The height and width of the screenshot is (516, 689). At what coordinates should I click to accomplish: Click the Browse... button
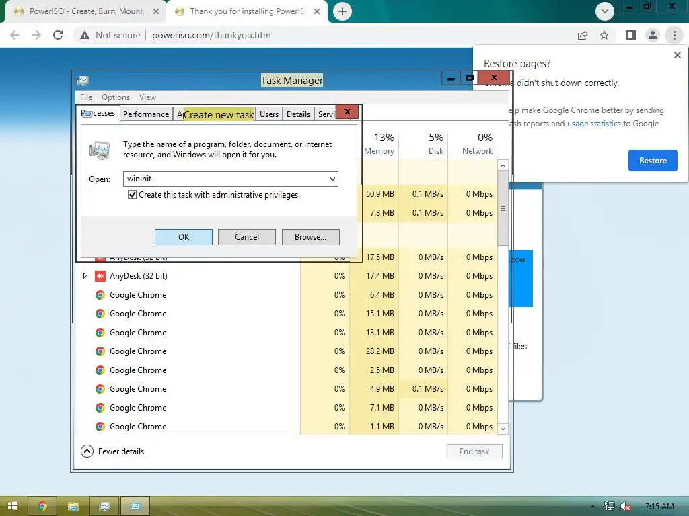[x=310, y=237]
